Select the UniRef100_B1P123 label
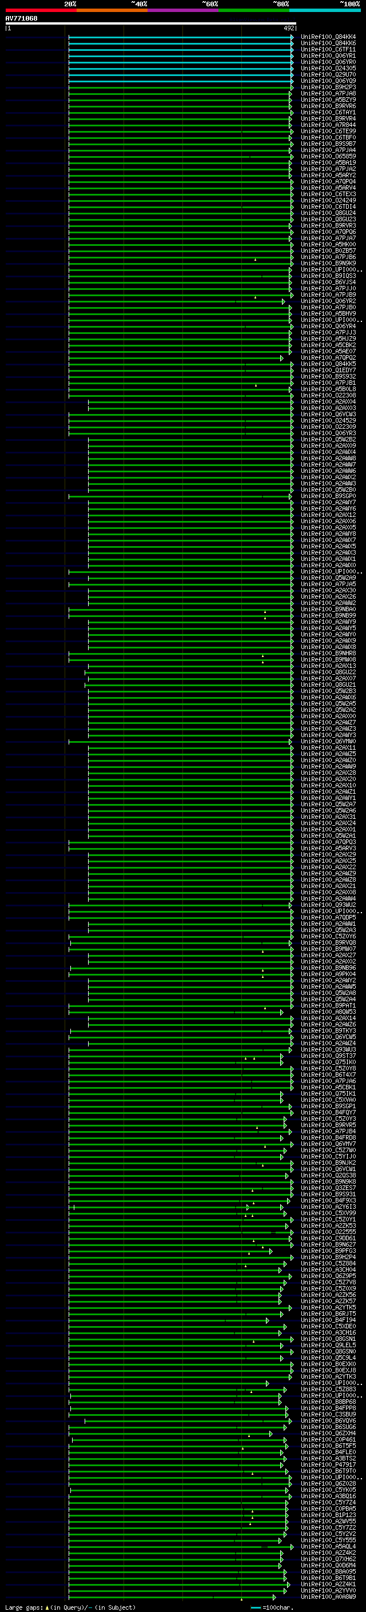 [x=328, y=1515]
